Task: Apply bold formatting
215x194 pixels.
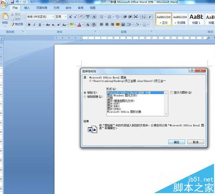Action: [x=29, y=24]
